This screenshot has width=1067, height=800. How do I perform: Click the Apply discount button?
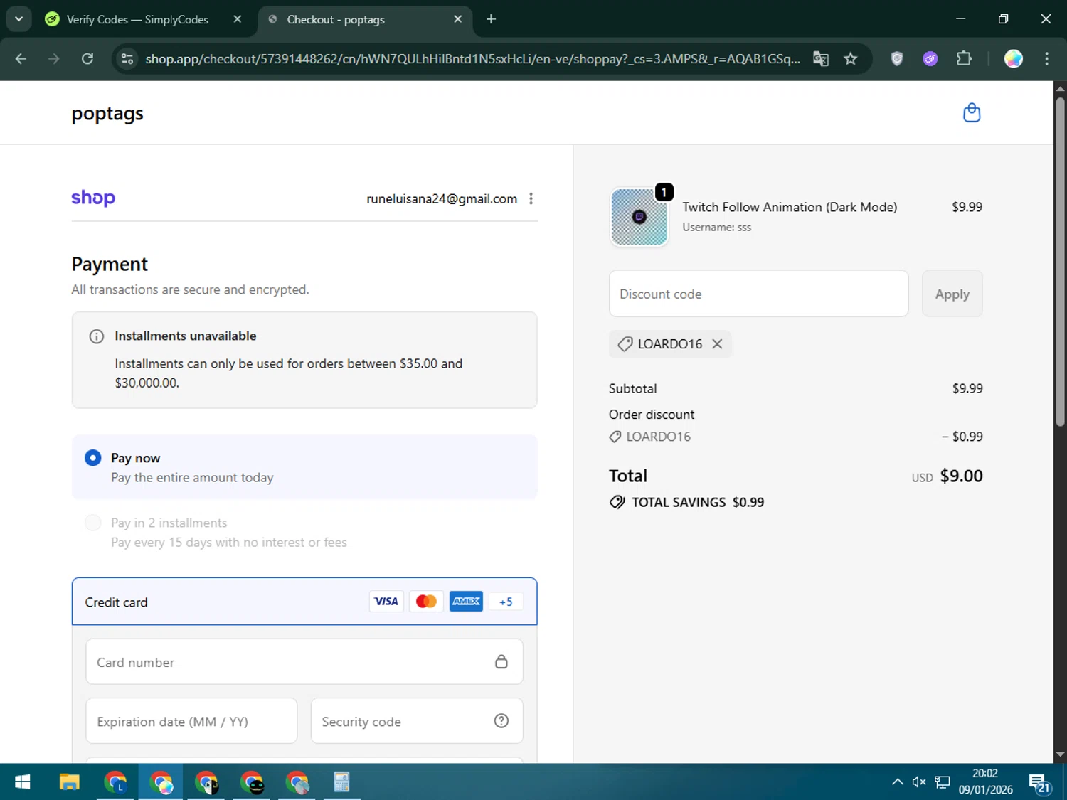(x=952, y=294)
